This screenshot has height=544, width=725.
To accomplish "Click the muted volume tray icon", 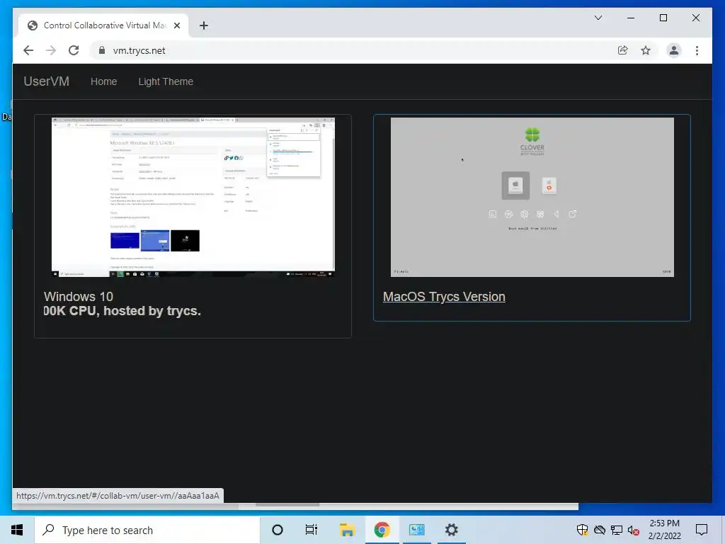I will pyautogui.click(x=633, y=530).
